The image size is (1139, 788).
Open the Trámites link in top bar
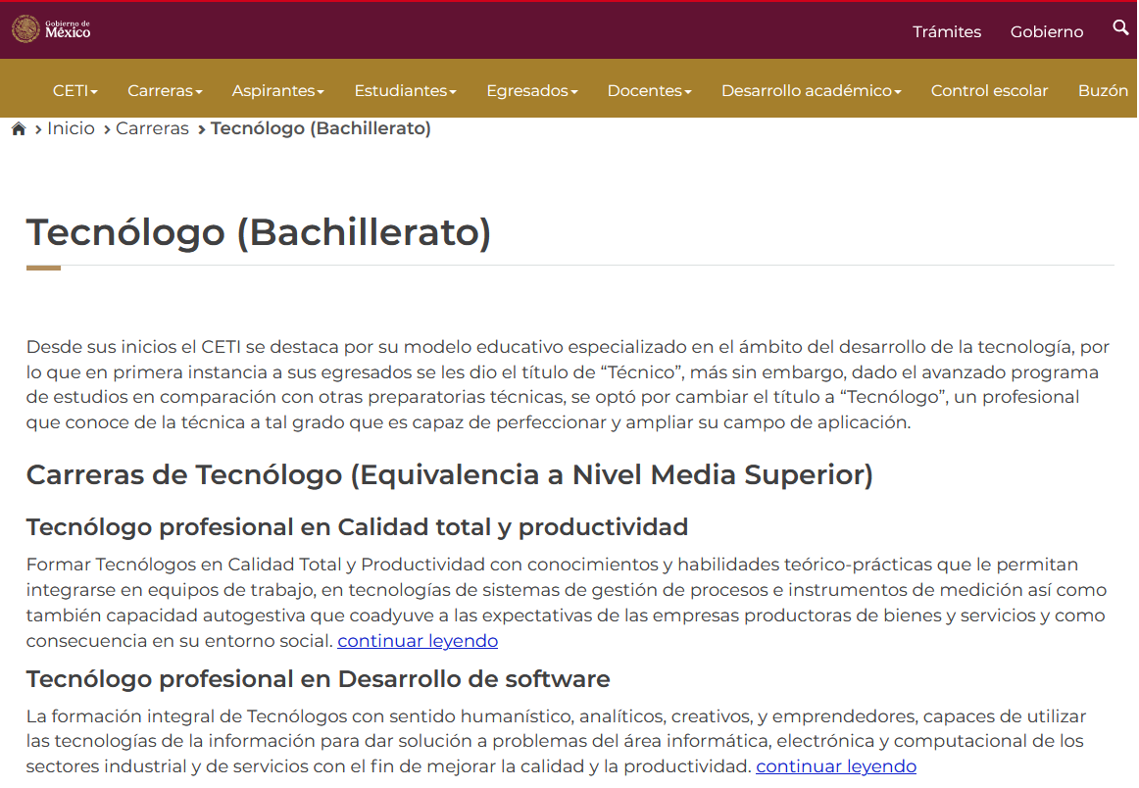pos(947,32)
